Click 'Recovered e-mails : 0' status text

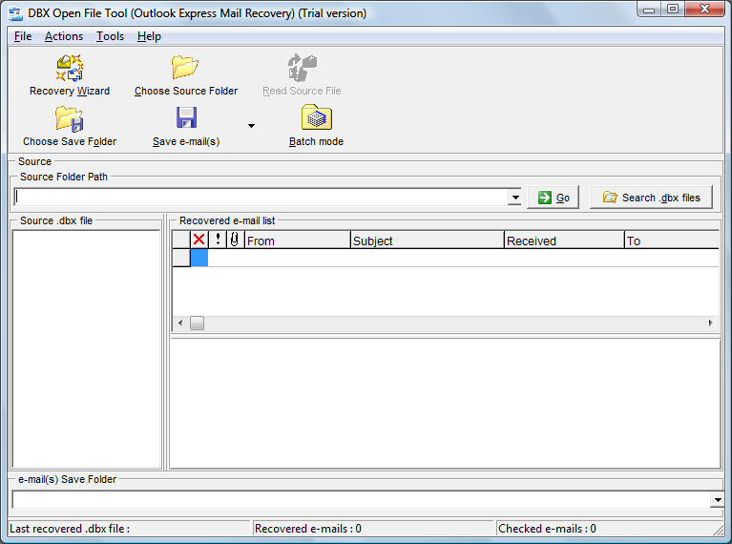click(x=308, y=529)
